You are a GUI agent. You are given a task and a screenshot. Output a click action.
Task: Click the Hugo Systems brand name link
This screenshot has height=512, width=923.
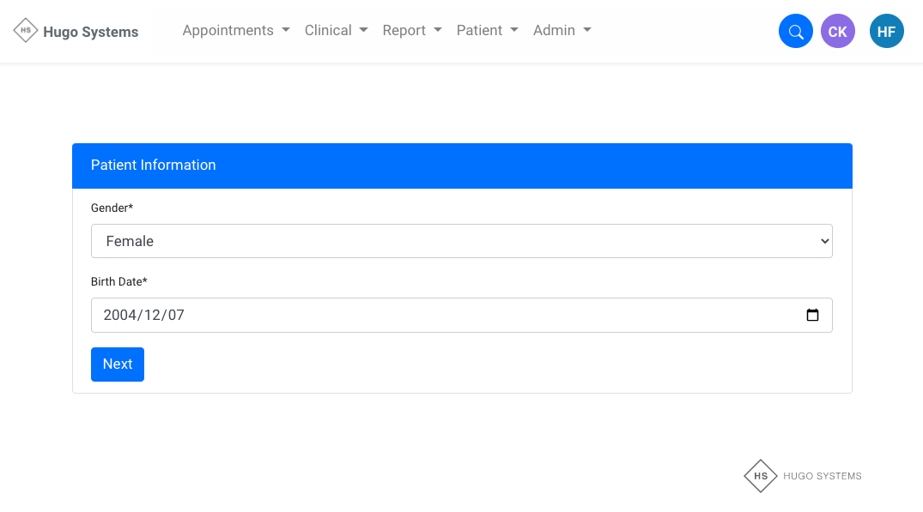90,32
